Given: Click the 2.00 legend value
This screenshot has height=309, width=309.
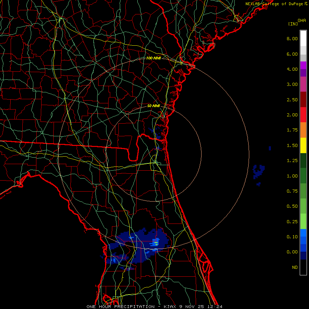Looking at the screenshot, I should [x=292, y=115].
